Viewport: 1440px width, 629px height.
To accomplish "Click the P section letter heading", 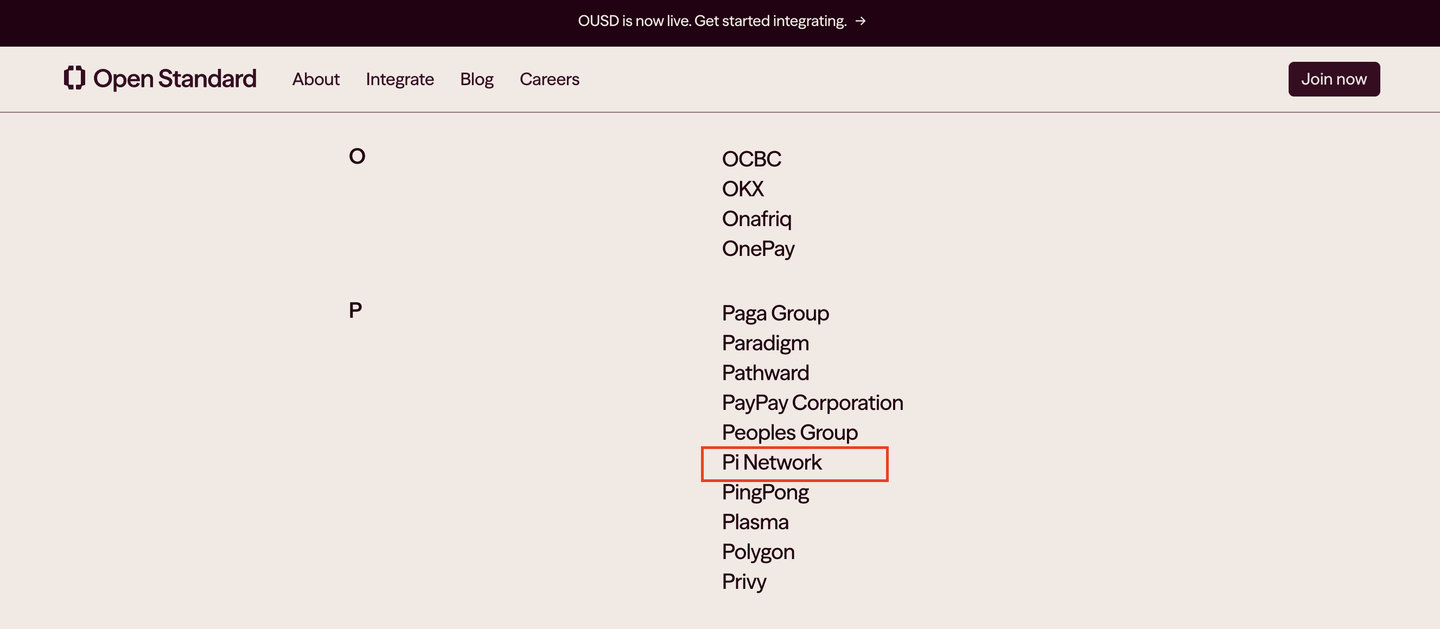I will click(355, 310).
